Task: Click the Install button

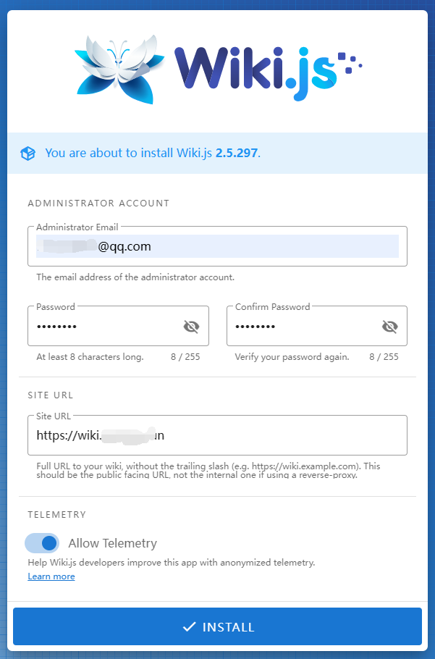Action: click(217, 626)
